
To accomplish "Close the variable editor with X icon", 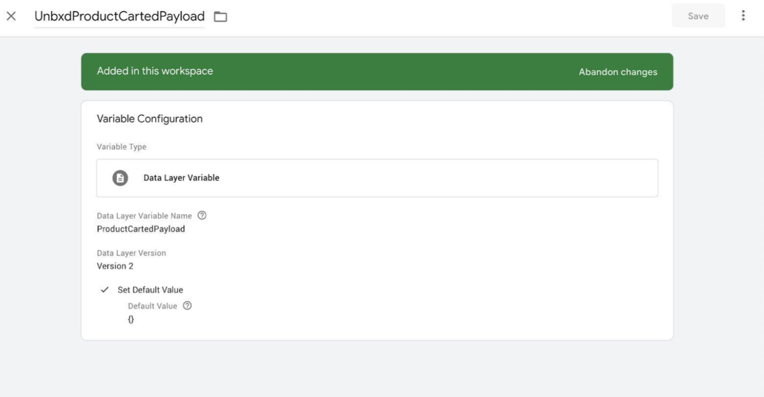I will [11, 16].
